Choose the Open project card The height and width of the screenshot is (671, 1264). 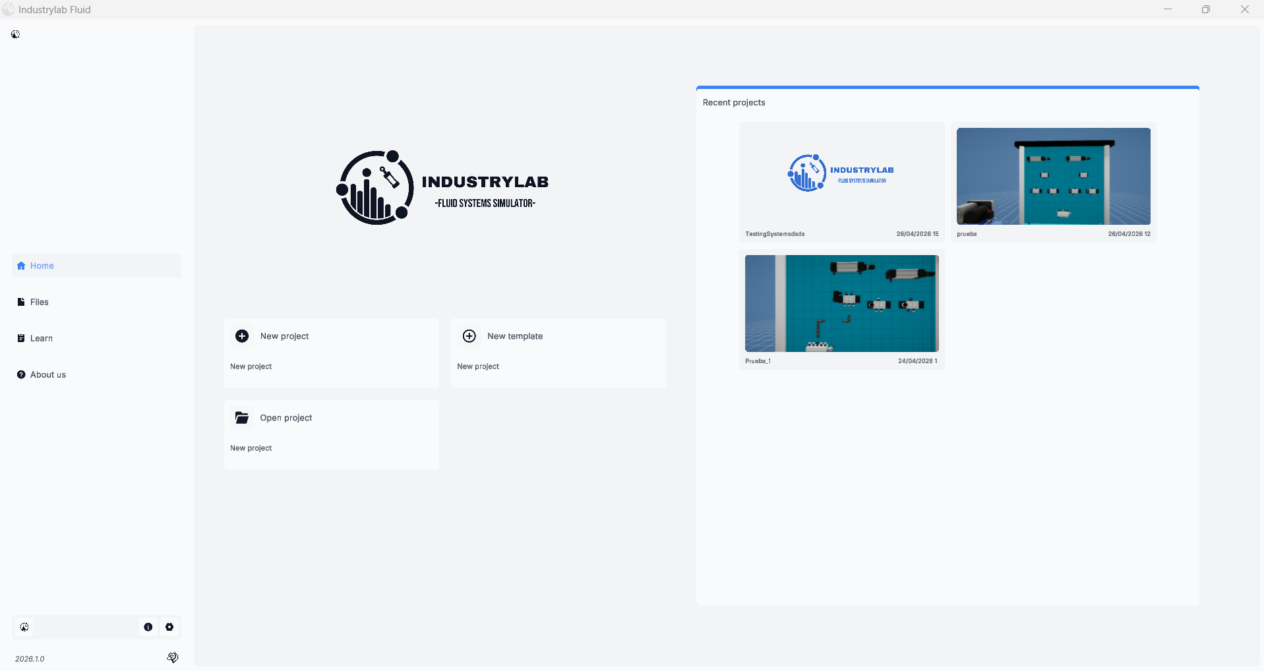click(332, 435)
